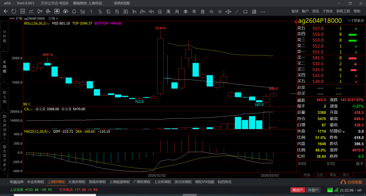This screenshot has height=196, width=366.
Task: Toggle the 期货户 account button
Action: (x=297, y=190)
